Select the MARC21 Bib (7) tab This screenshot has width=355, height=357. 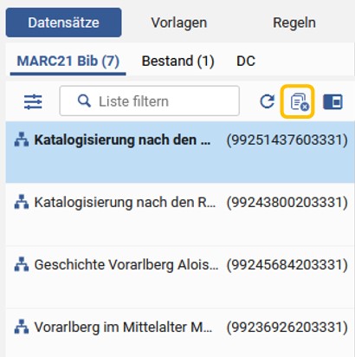(68, 61)
